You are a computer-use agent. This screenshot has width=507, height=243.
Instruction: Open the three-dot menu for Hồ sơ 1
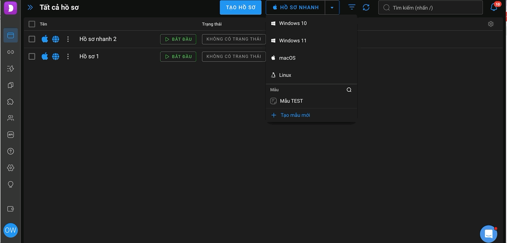pyautogui.click(x=68, y=56)
